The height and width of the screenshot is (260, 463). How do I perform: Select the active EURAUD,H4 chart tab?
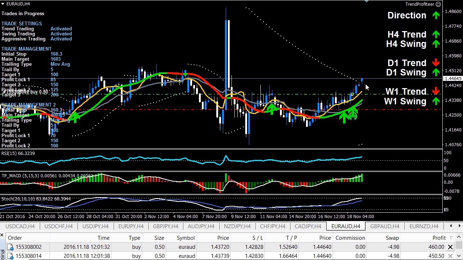coord(346,226)
